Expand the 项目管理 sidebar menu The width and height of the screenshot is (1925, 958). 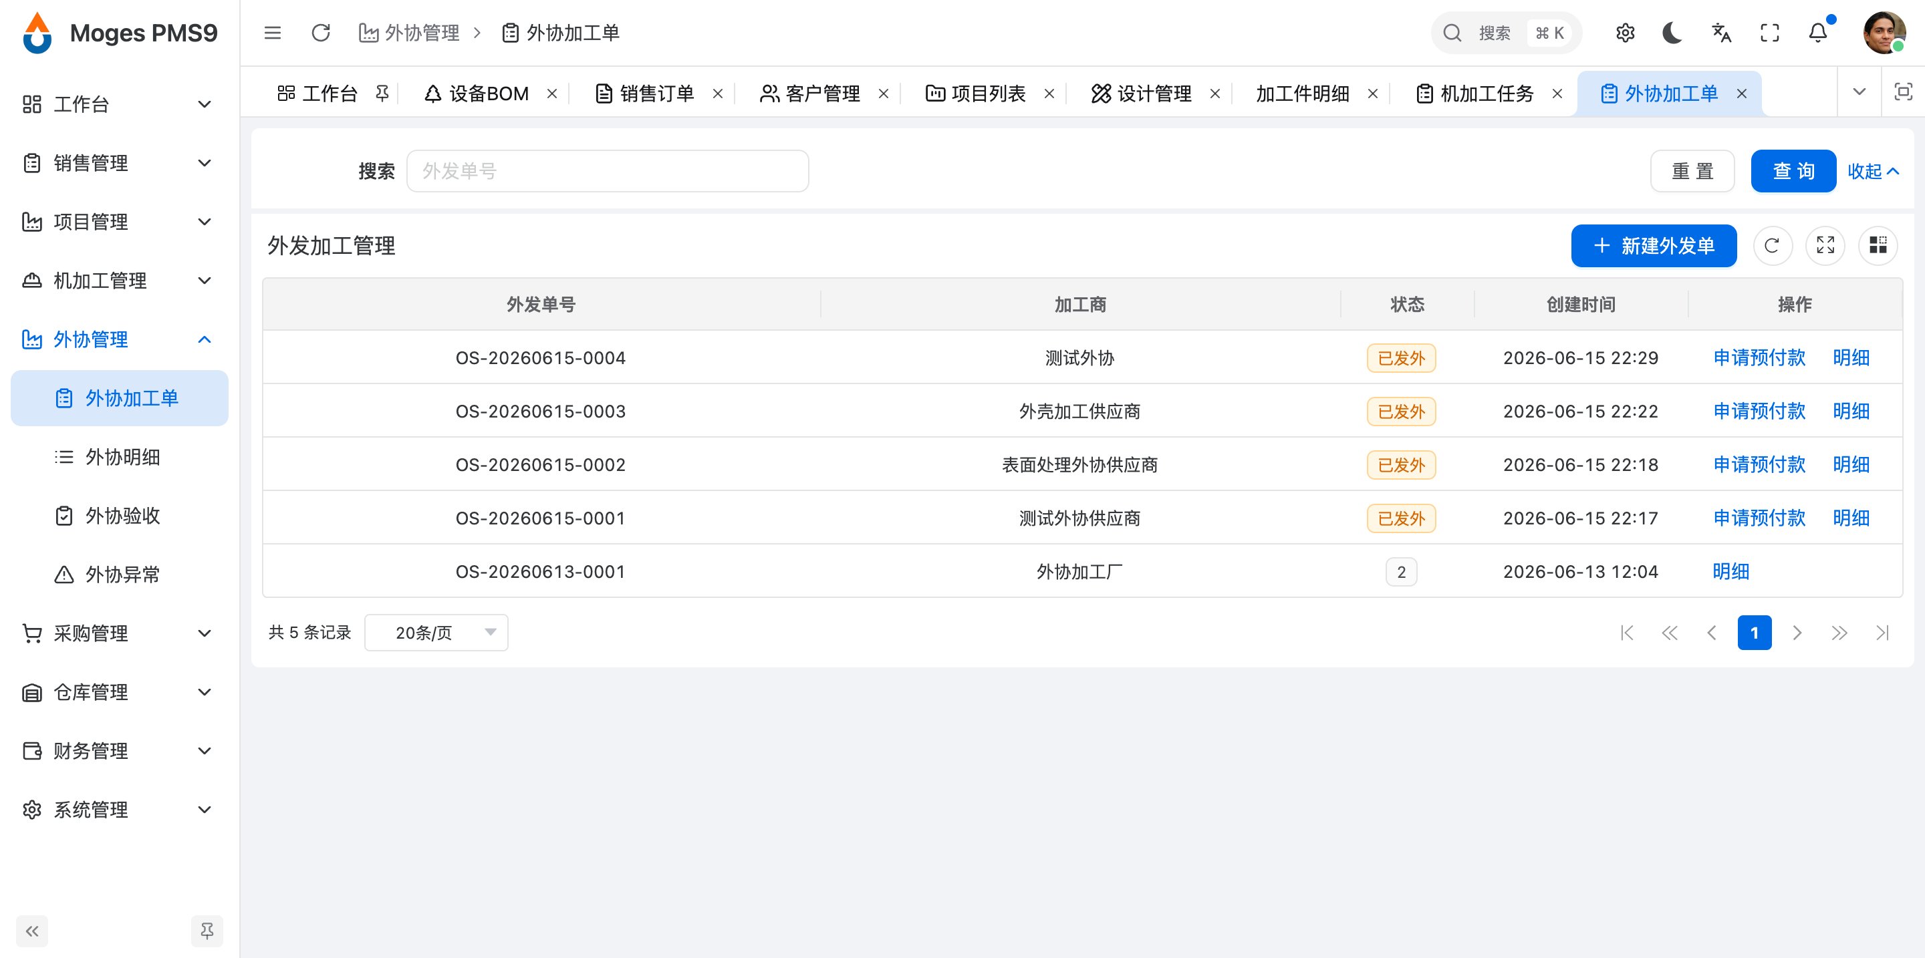click(x=119, y=222)
